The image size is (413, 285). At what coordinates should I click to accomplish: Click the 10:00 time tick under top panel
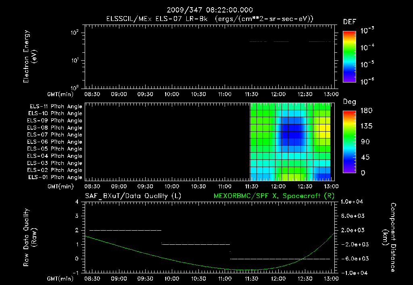[x=172, y=94]
